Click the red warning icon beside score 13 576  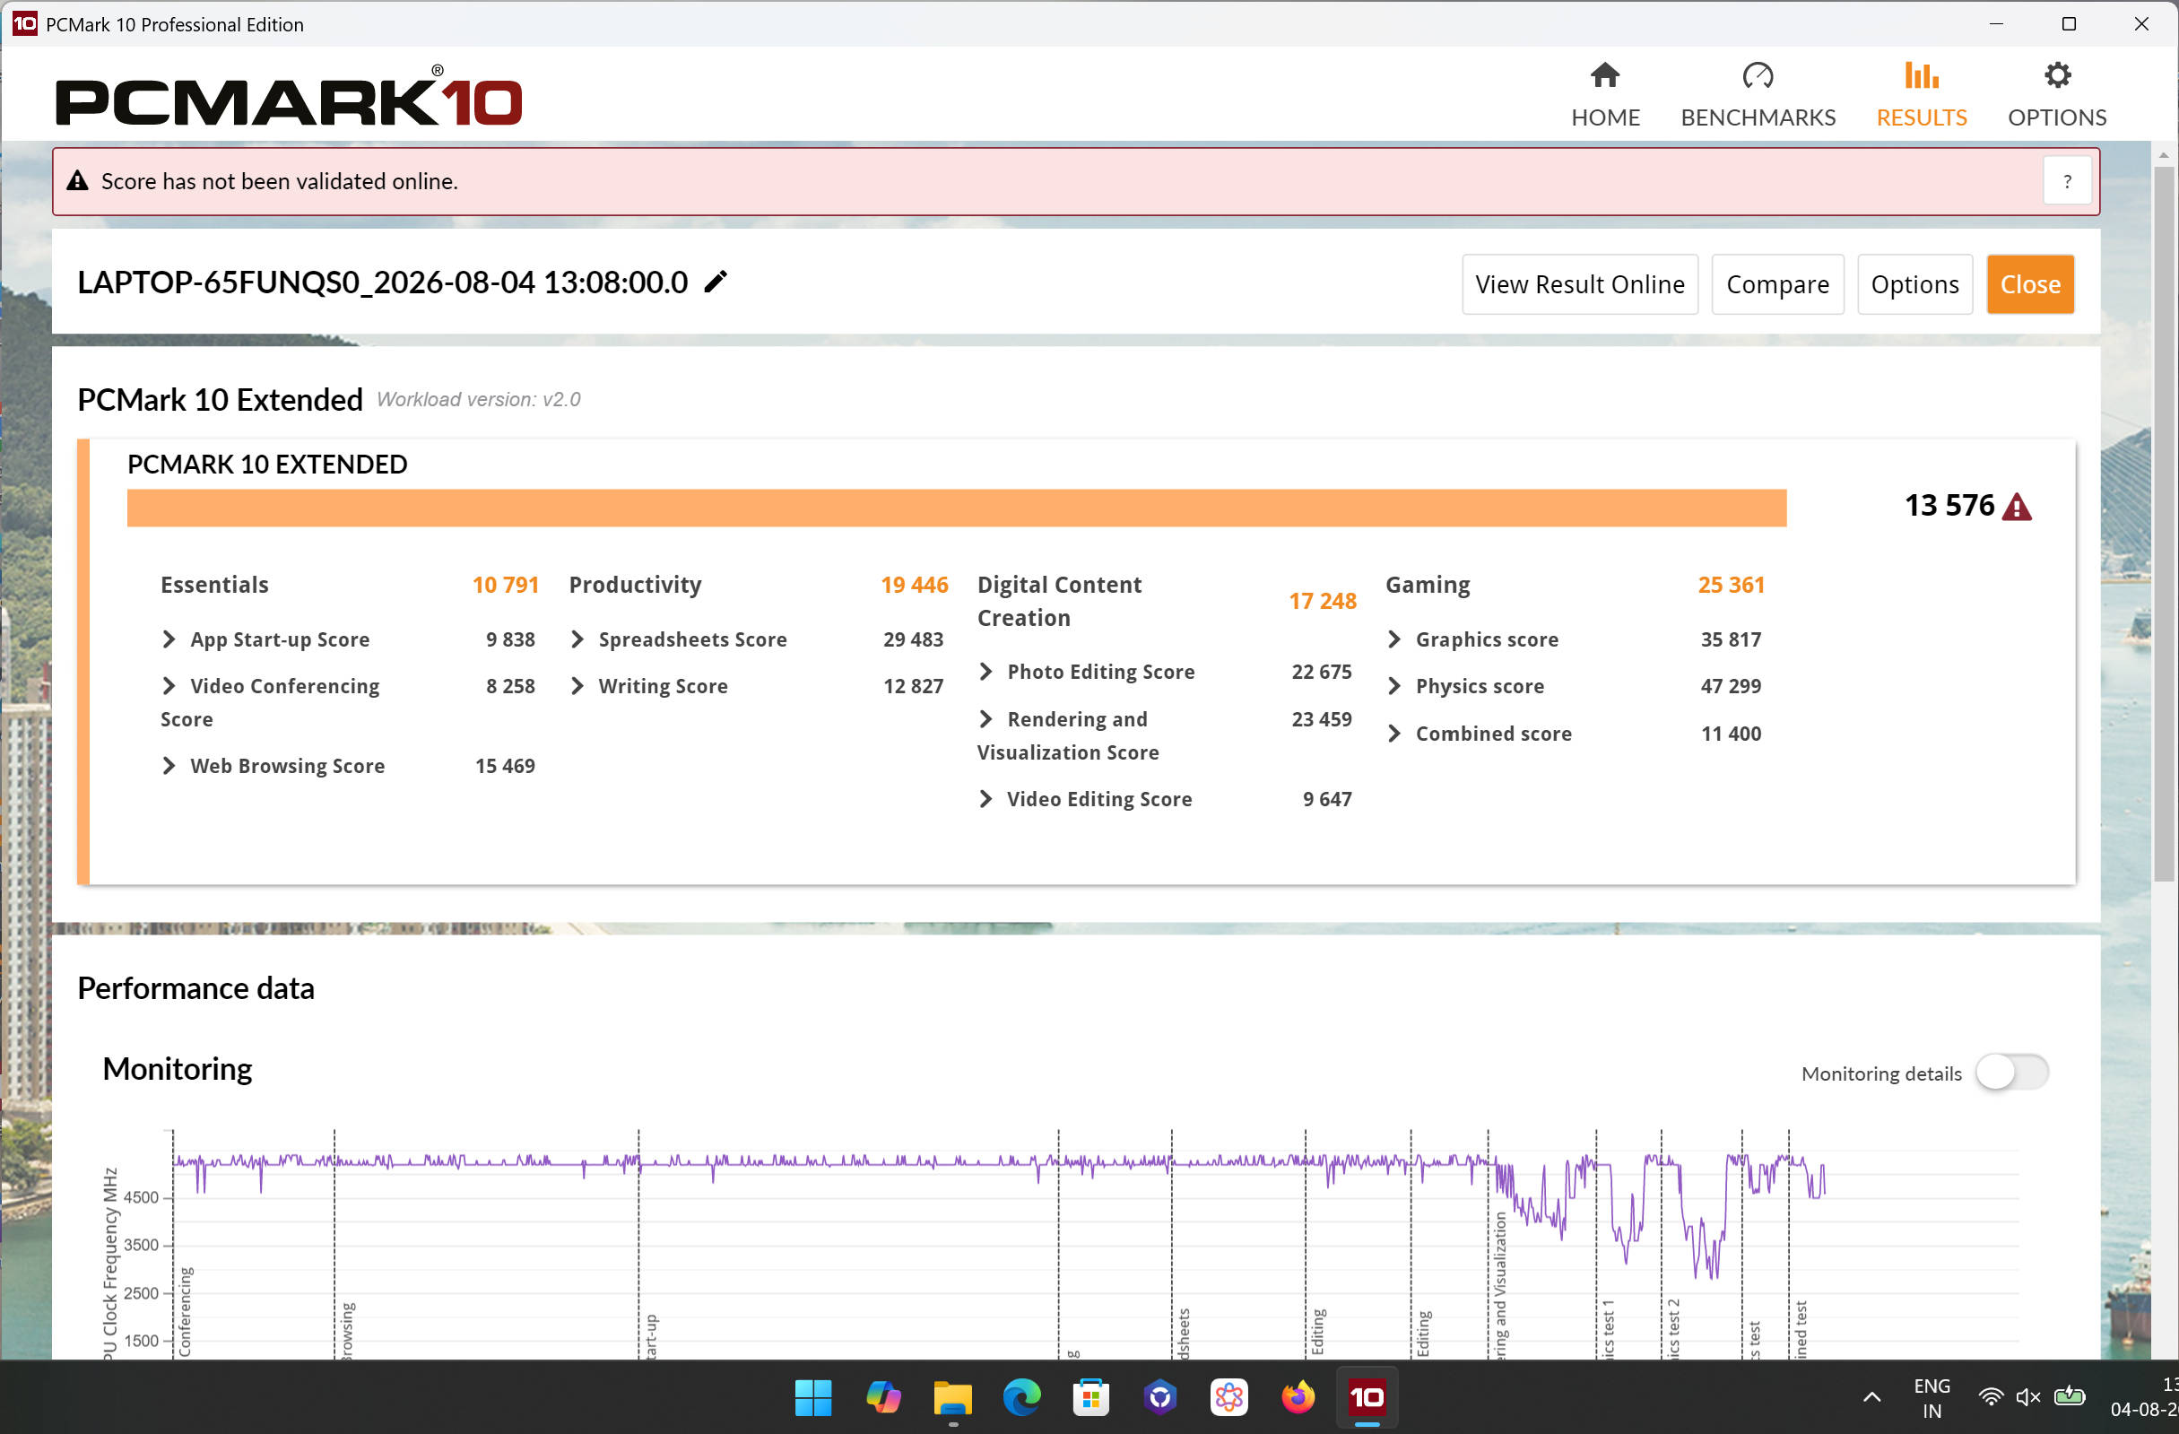coord(2016,507)
